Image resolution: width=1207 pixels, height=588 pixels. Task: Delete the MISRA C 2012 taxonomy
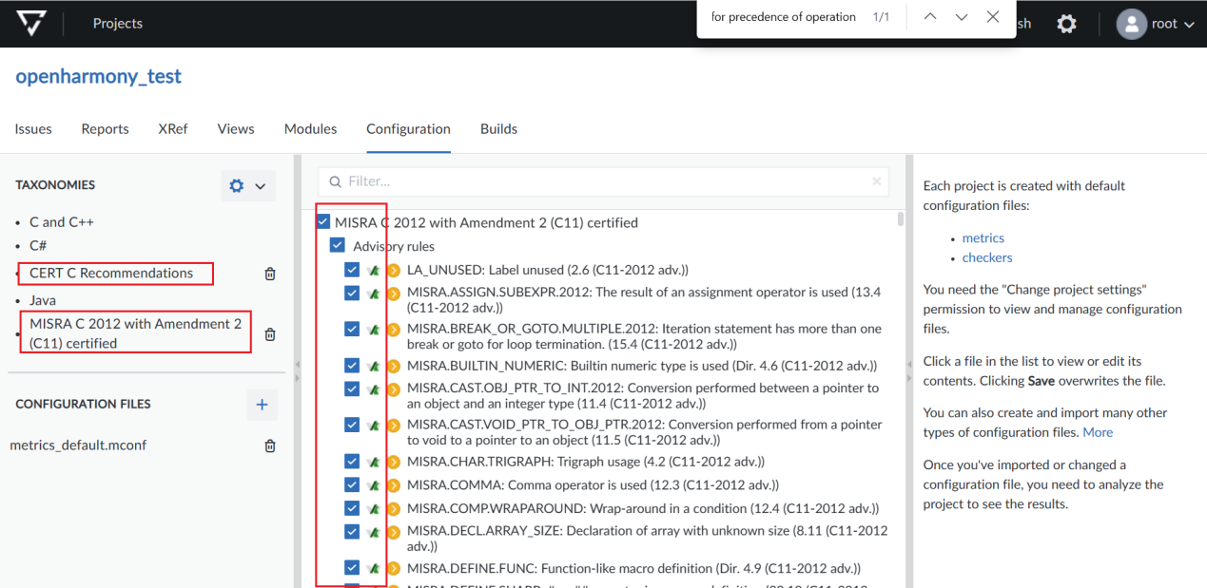coord(270,334)
